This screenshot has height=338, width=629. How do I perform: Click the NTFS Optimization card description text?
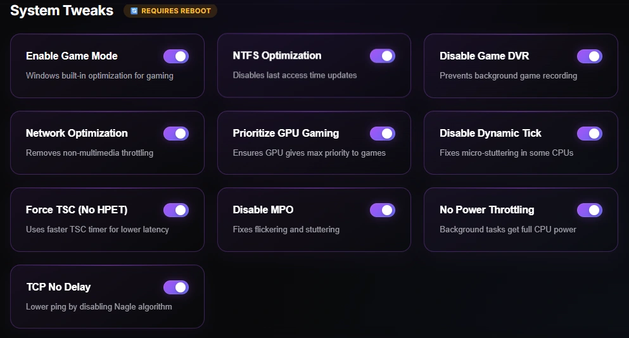pos(295,75)
